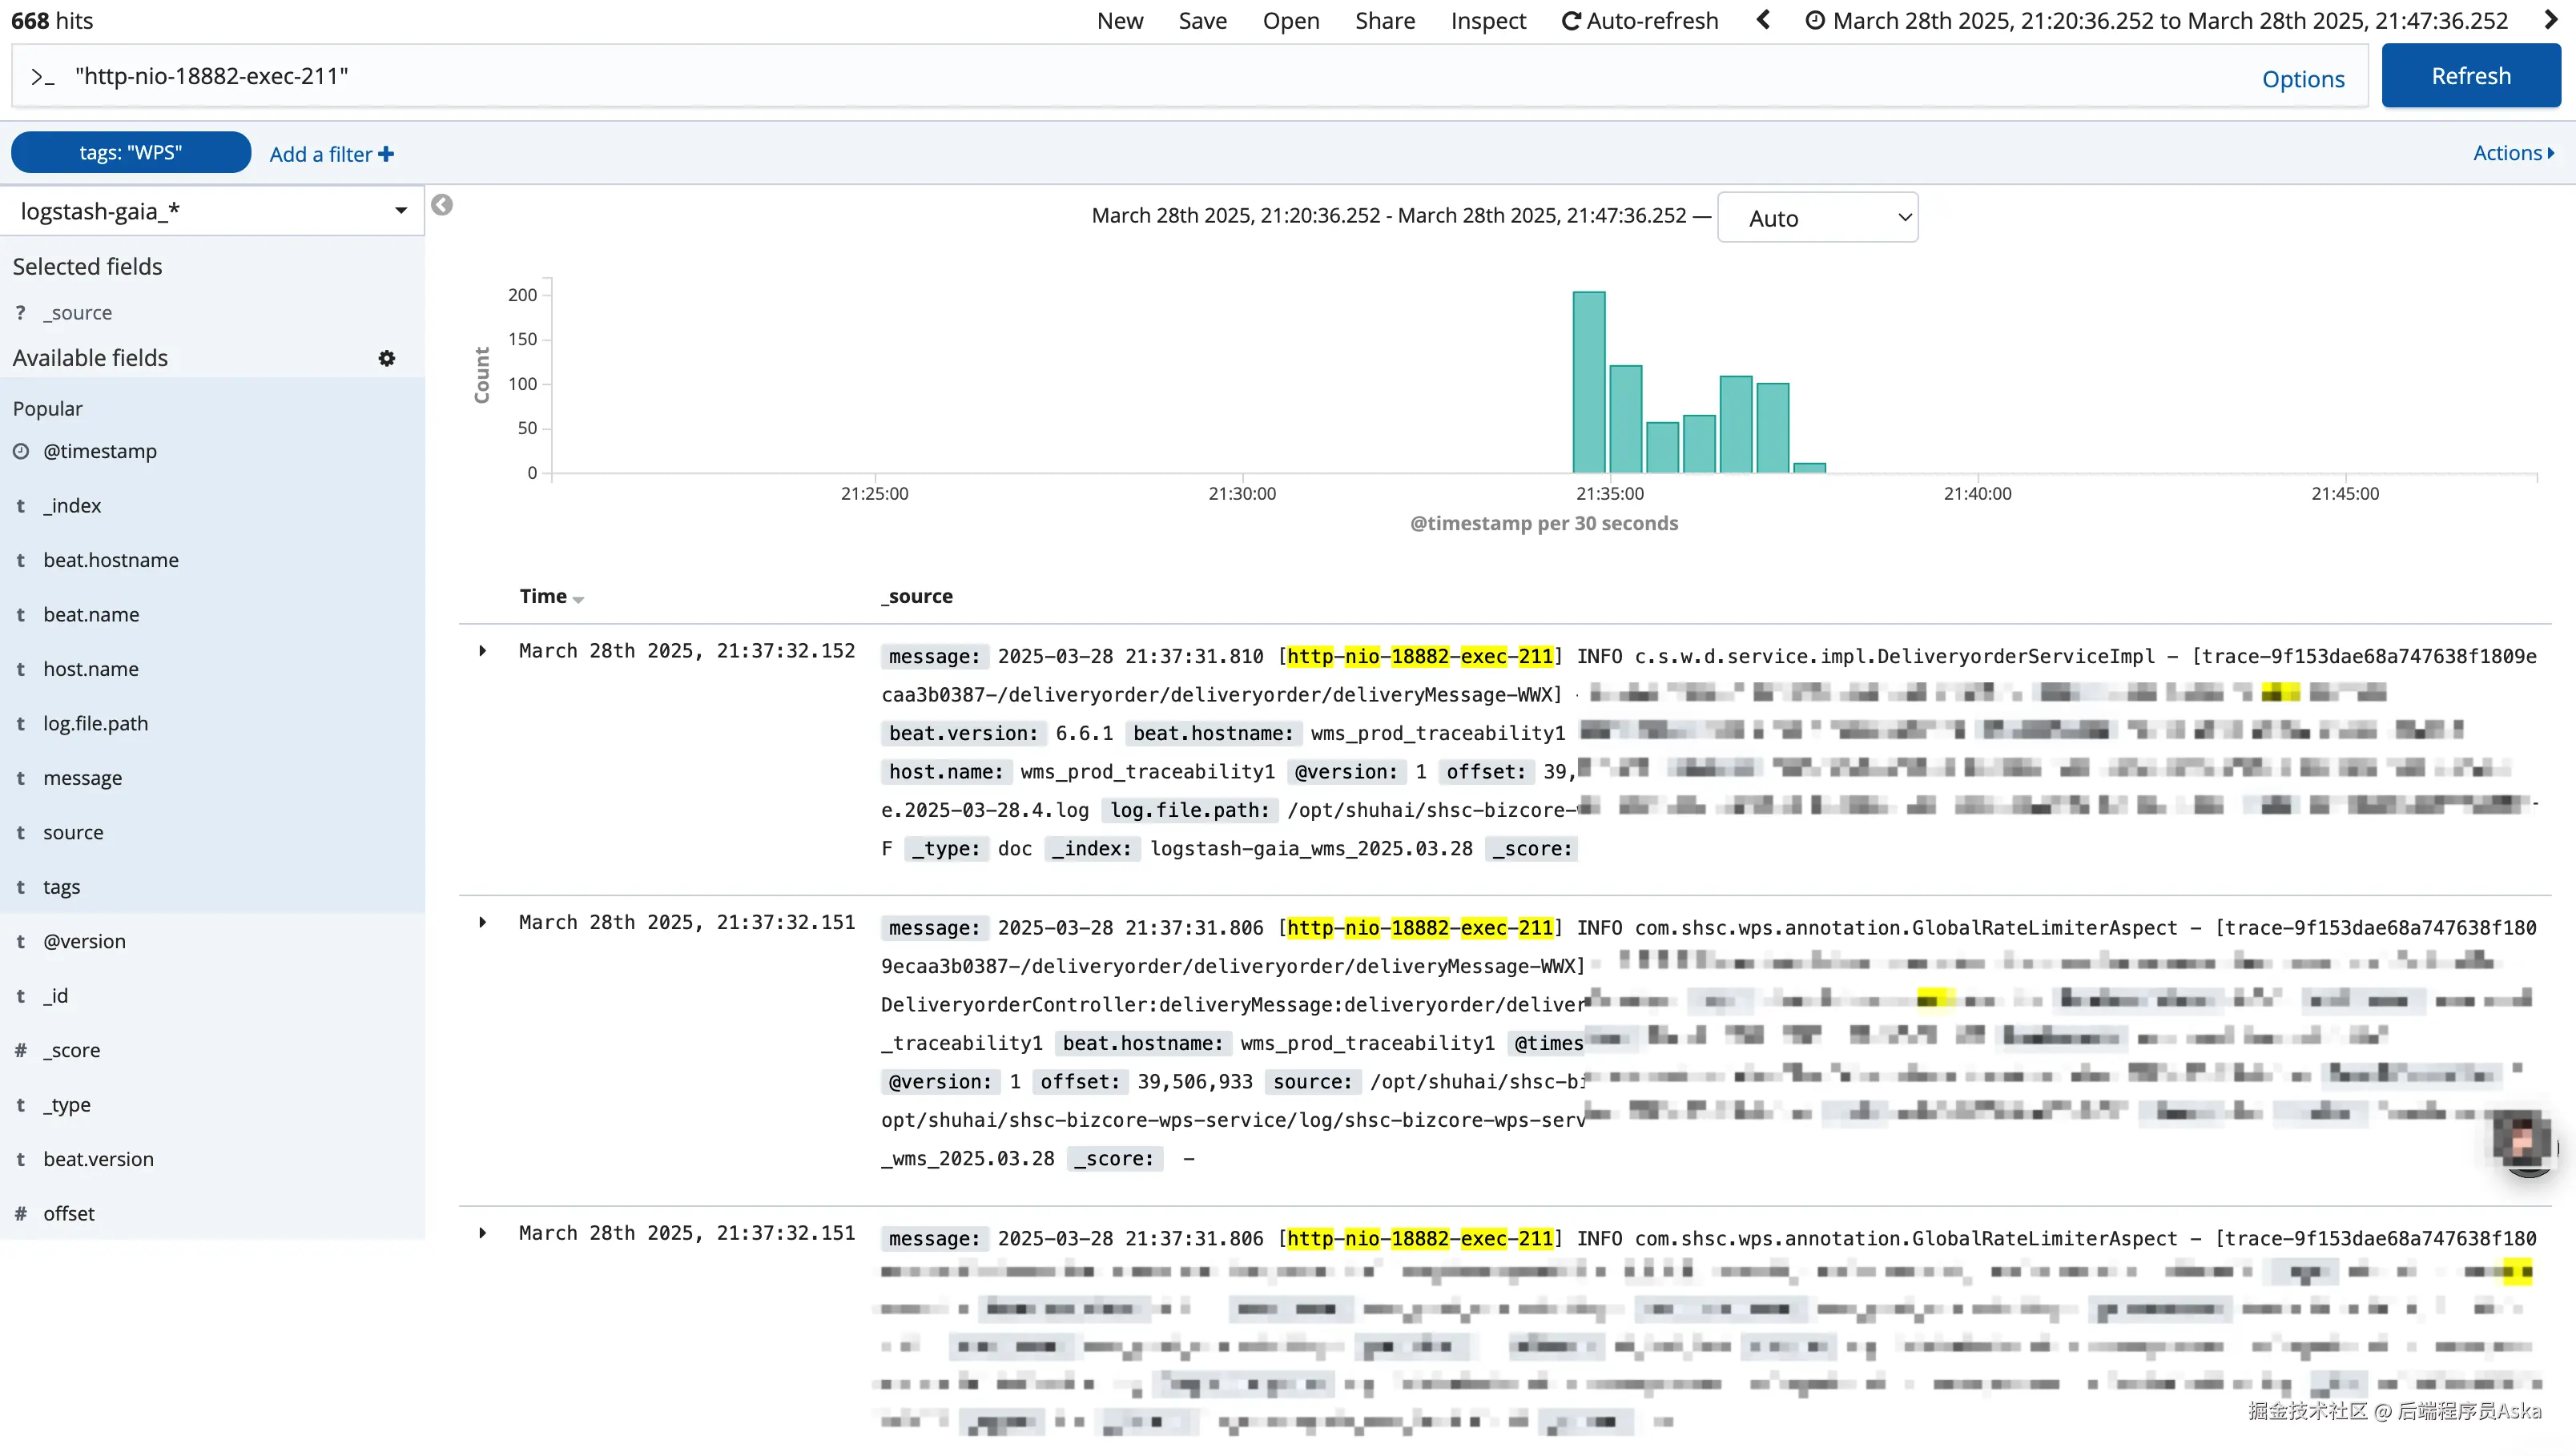Click the clock icon in the time picker
Viewport: 2576px width, 1456px height.
(x=1814, y=20)
